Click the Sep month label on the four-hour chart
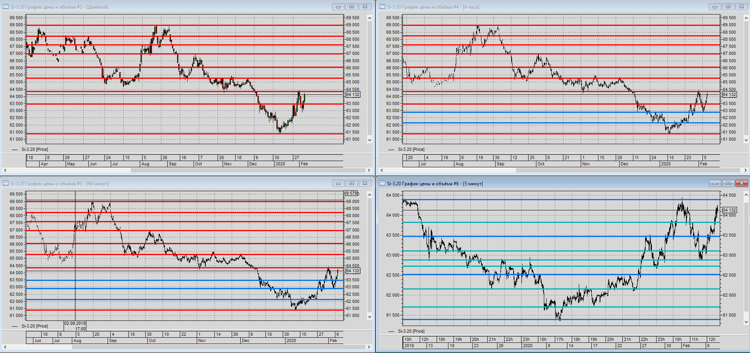 click(500, 164)
